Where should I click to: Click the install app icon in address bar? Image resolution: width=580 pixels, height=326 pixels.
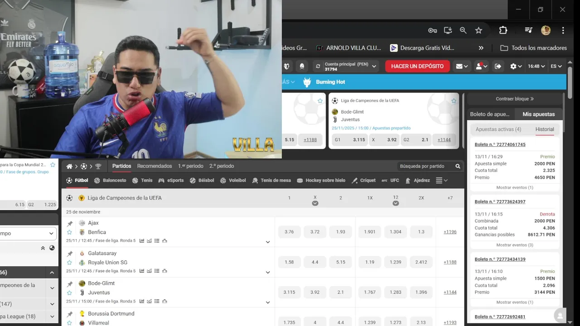pos(448,30)
